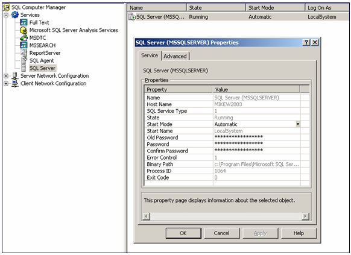This screenshot has width=351, height=255.
Task: Click the running SQL Server service icon in list
Action: [132, 16]
